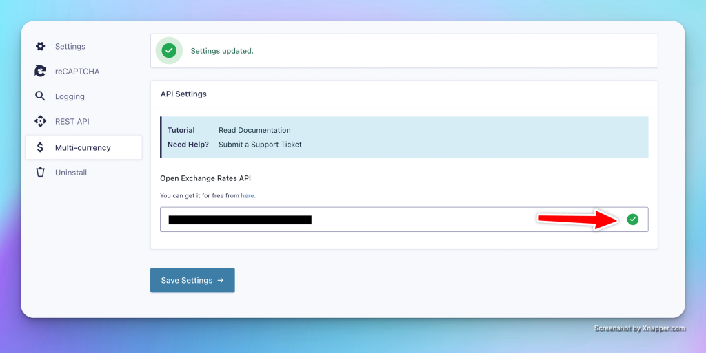
Task: Click the magnifier icon next to Logging
Action: pos(40,96)
